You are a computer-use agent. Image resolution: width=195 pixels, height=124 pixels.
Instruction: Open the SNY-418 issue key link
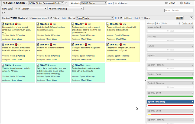point(9,65)
